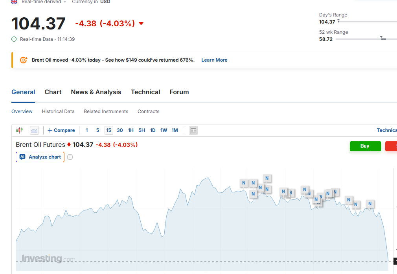Viewport: 397px width, 274px height.
Task: Open Historical Data sub-tab
Action: 58,111
